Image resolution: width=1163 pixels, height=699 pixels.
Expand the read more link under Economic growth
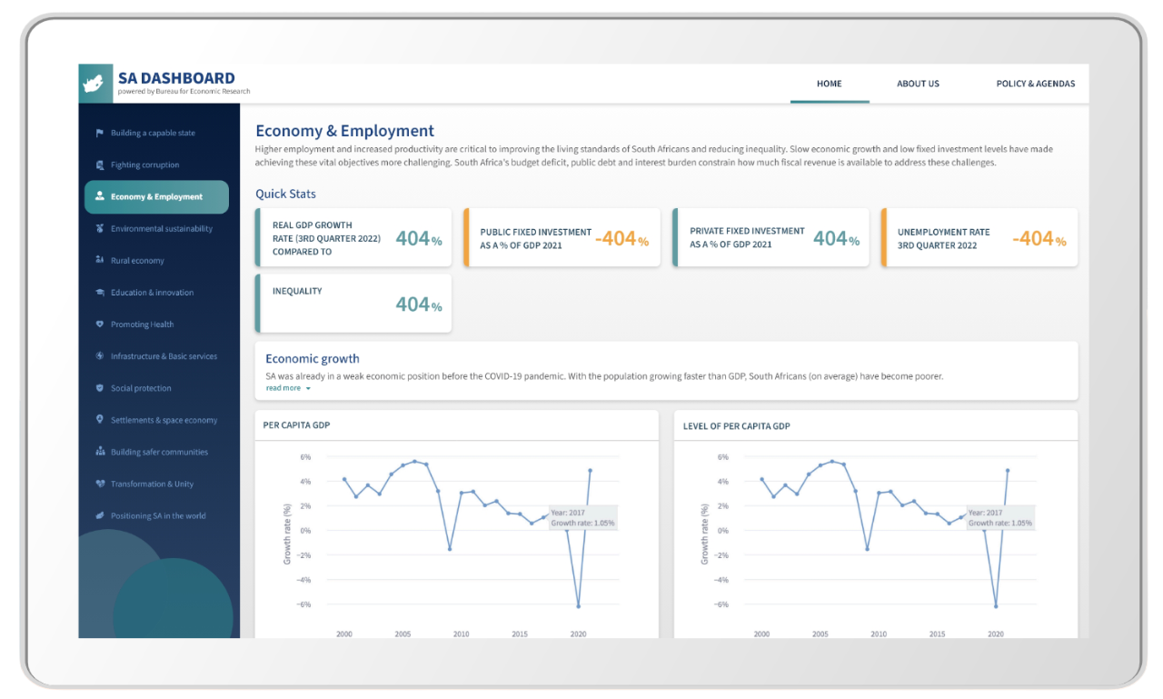click(x=288, y=388)
